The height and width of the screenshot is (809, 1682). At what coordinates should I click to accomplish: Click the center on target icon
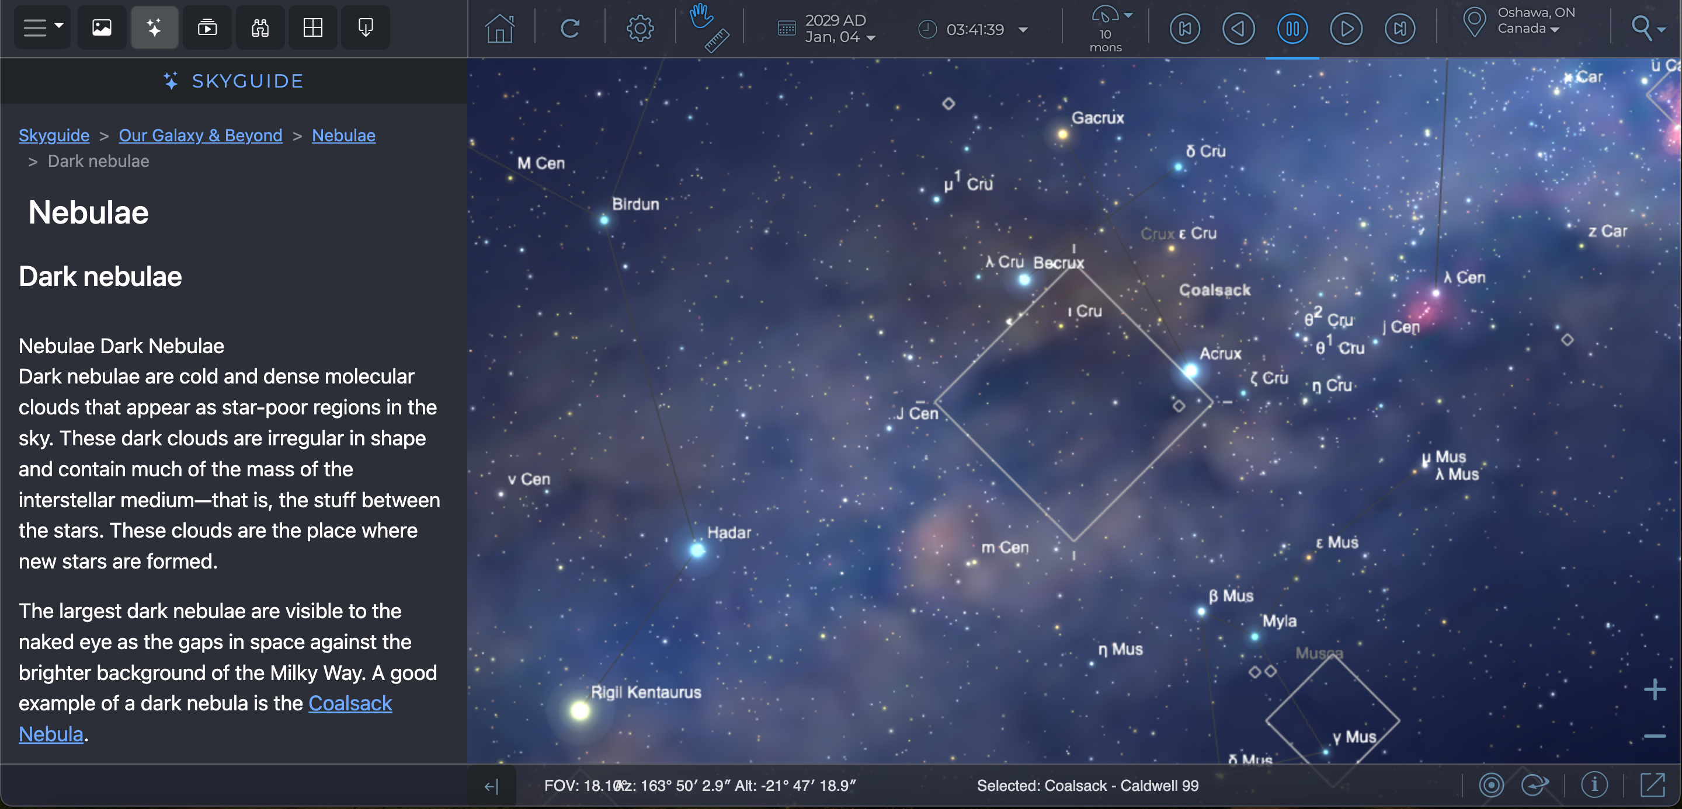click(x=1492, y=785)
